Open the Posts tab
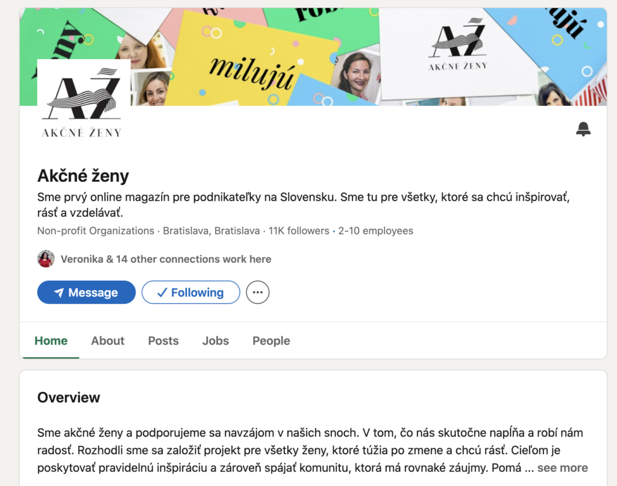 163,340
